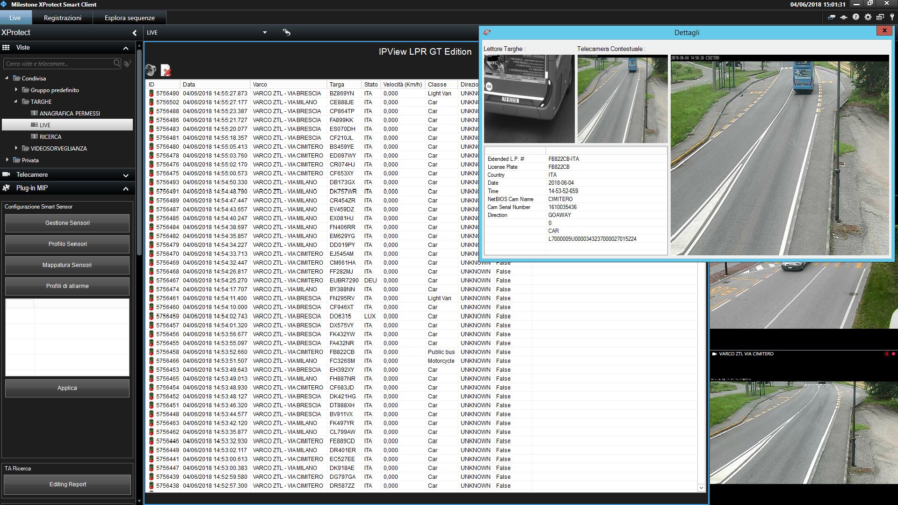Click the tag filter icon beside search field

click(x=127, y=63)
